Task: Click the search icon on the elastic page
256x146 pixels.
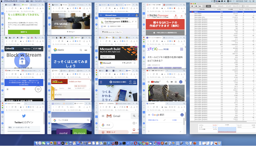Action: (x=81, y=50)
